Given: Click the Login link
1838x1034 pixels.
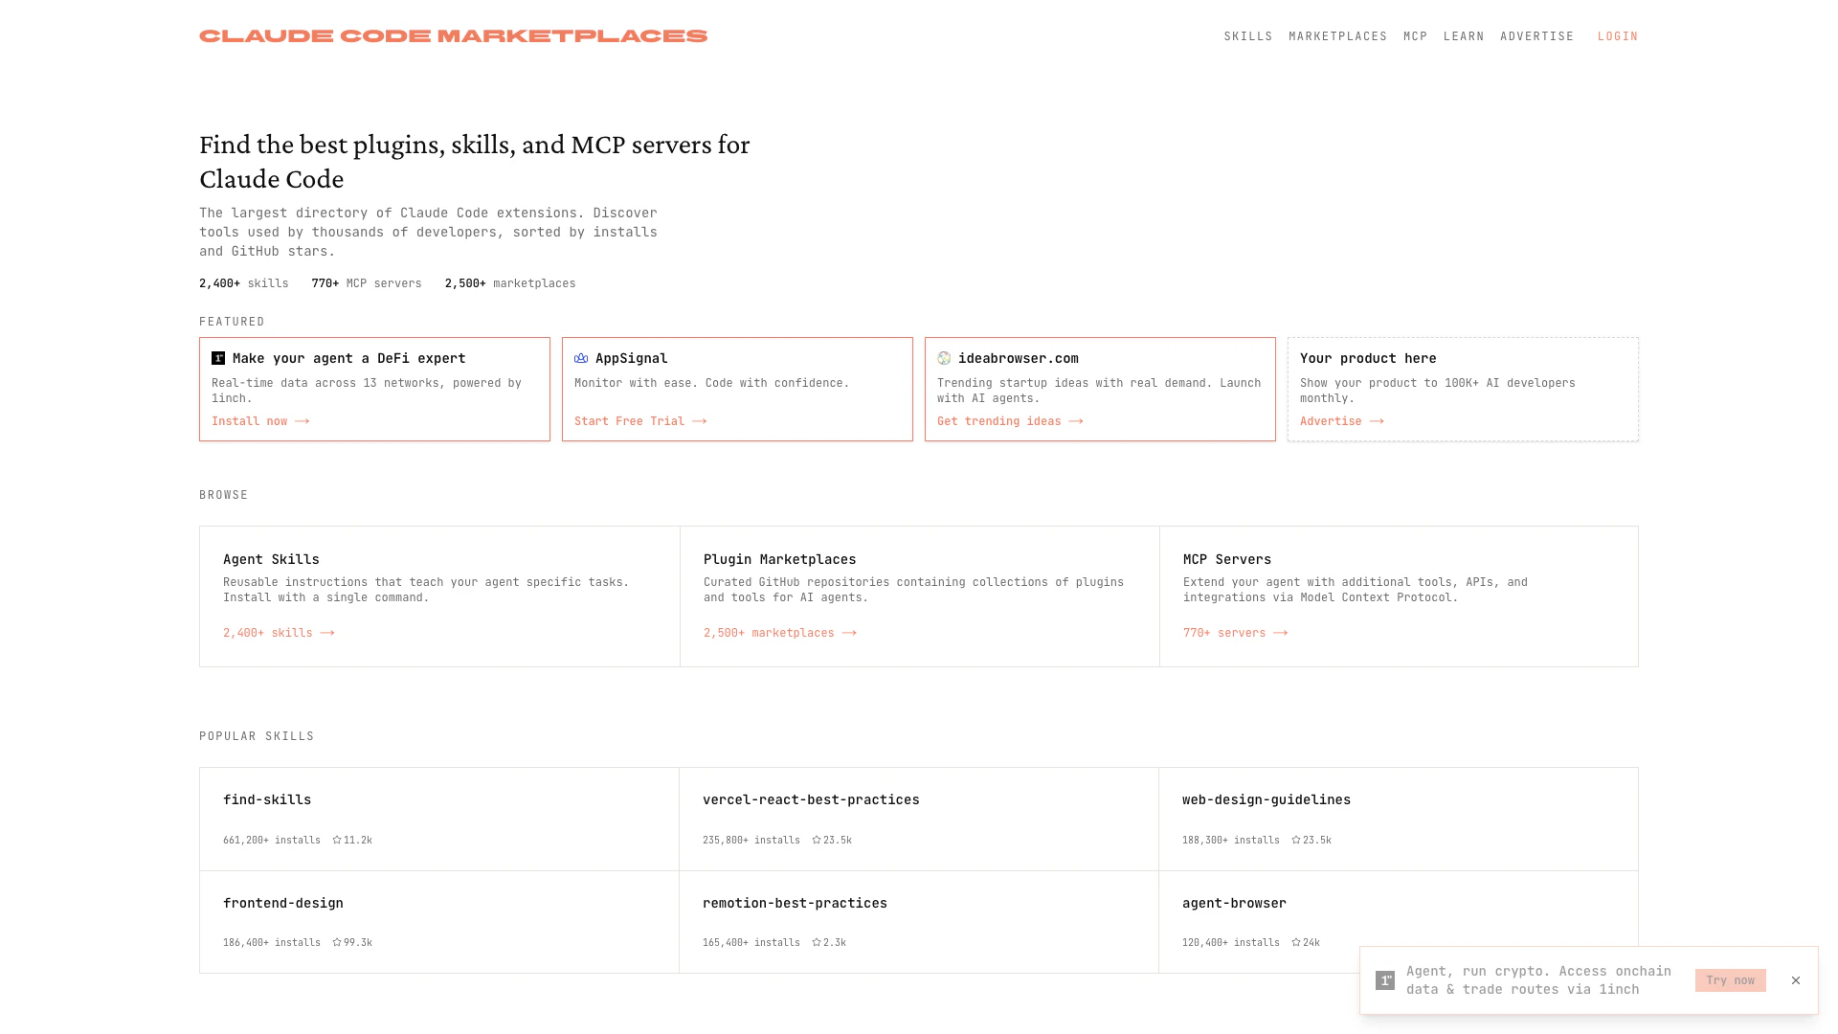Looking at the screenshot, I should 1617,36.
